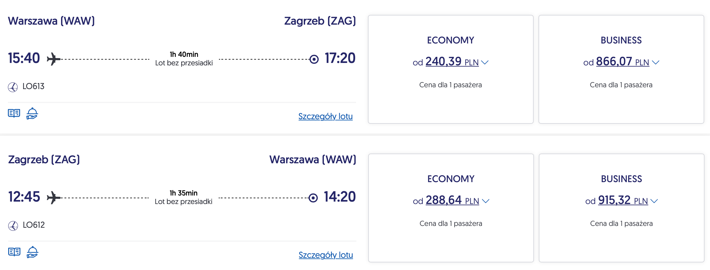Click the meal service icon for flight LO612
Image resolution: width=710 pixels, height=270 pixels.
tap(32, 252)
